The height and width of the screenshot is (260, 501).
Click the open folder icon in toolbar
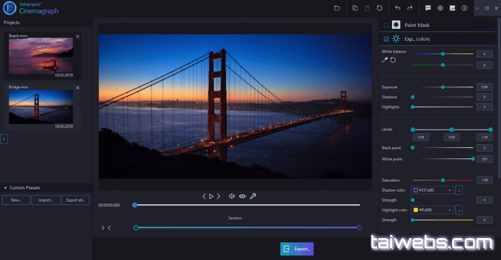(337, 8)
